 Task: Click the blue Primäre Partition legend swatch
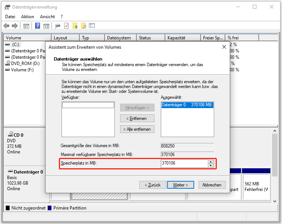pos(50,208)
